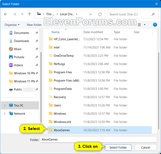161x154 pixels.
Task: Close the Select Folder window
Action: [156, 4]
